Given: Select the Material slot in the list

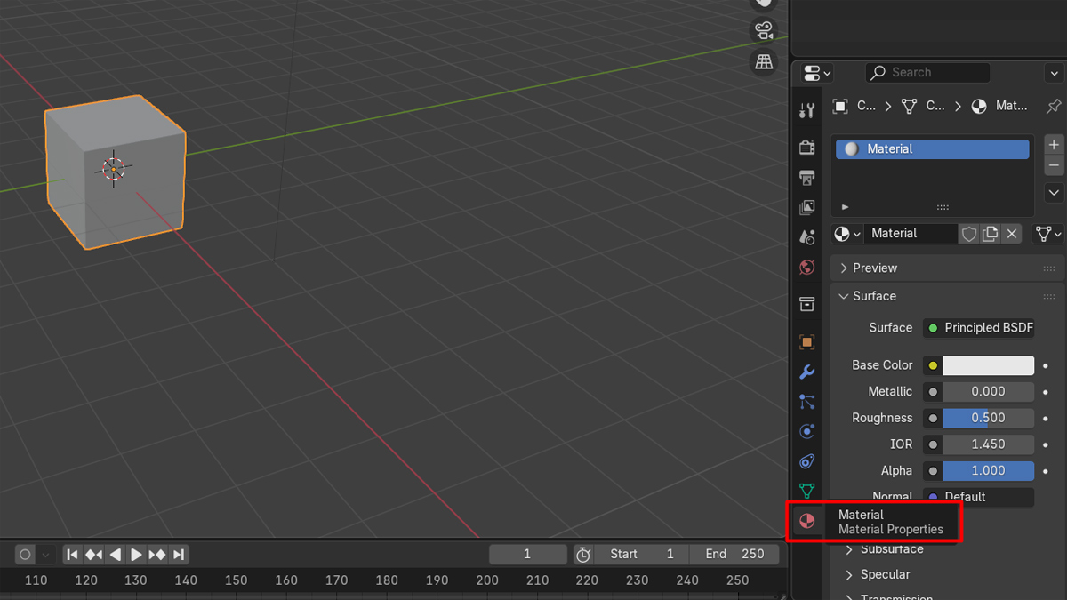Looking at the screenshot, I should click(x=933, y=149).
